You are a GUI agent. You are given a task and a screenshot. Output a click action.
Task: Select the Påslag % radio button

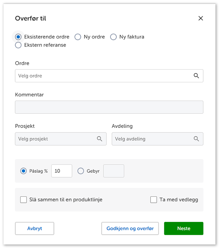pyautogui.click(x=24, y=171)
